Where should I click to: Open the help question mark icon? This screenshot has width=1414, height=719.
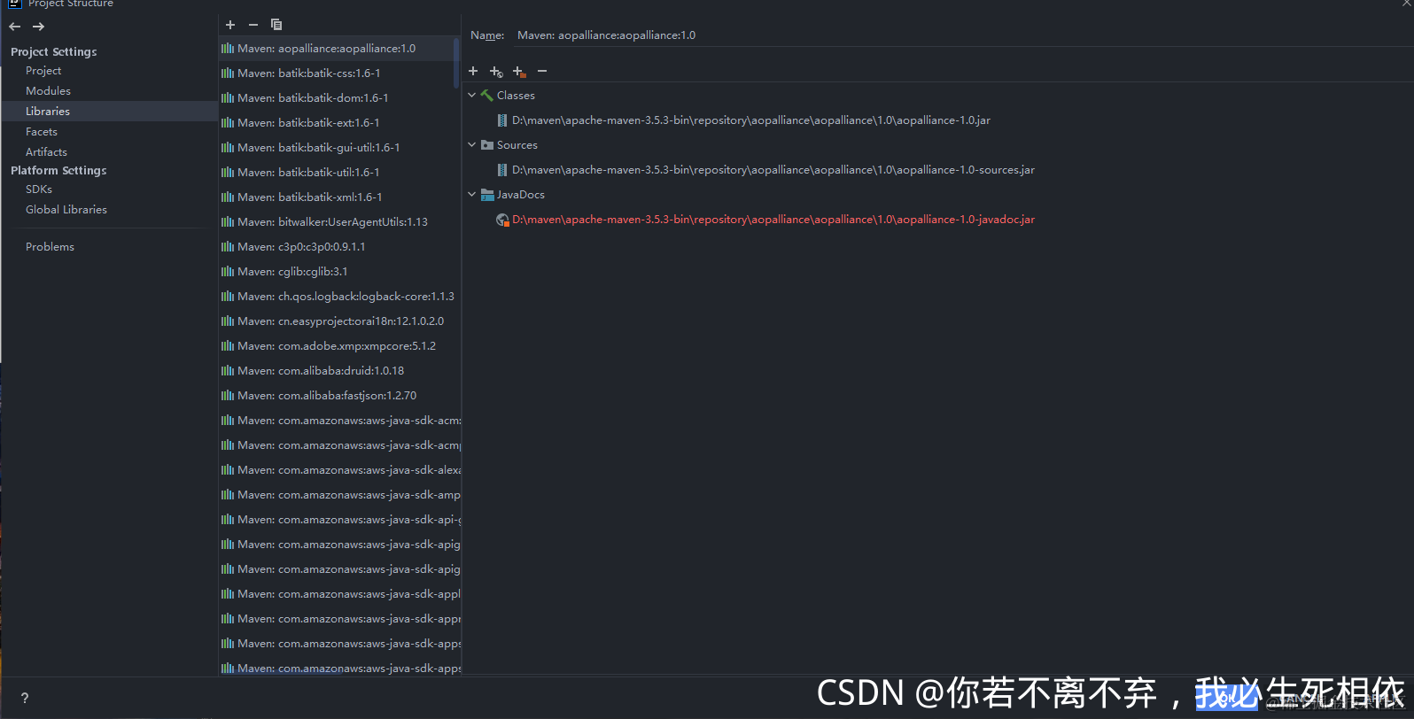tap(25, 698)
